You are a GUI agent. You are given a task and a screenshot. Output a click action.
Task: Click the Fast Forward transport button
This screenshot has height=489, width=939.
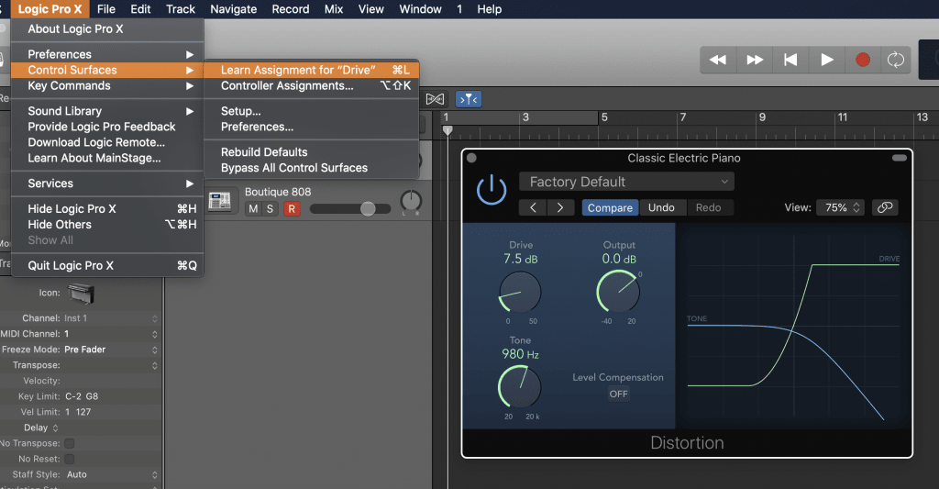coord(755,60)
